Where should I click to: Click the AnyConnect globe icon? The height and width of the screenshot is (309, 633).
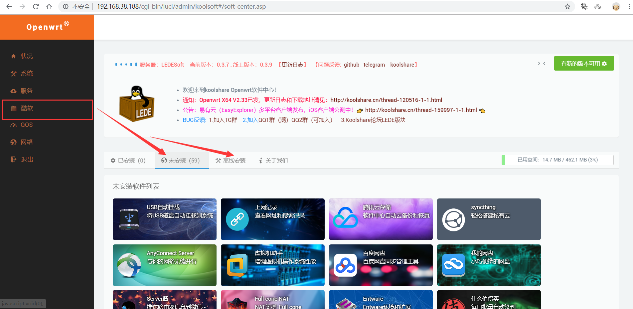point(129,265)
